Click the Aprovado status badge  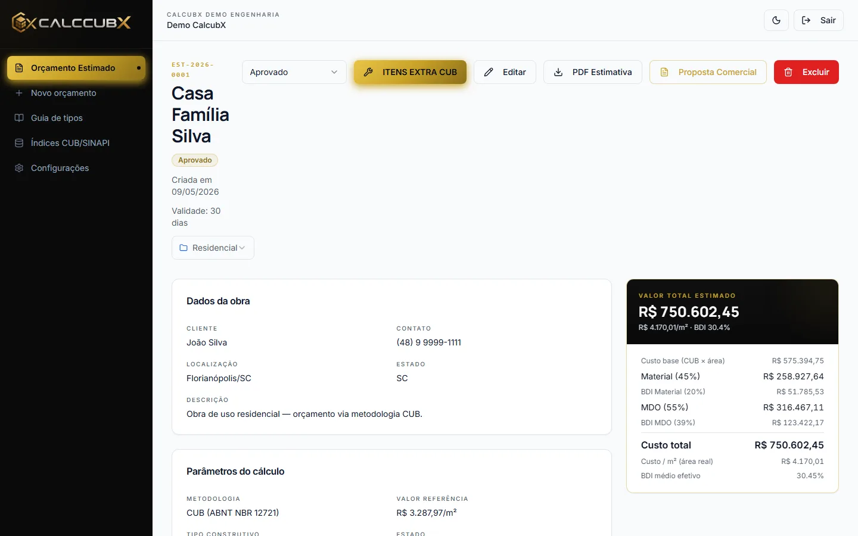pos(195,160)
